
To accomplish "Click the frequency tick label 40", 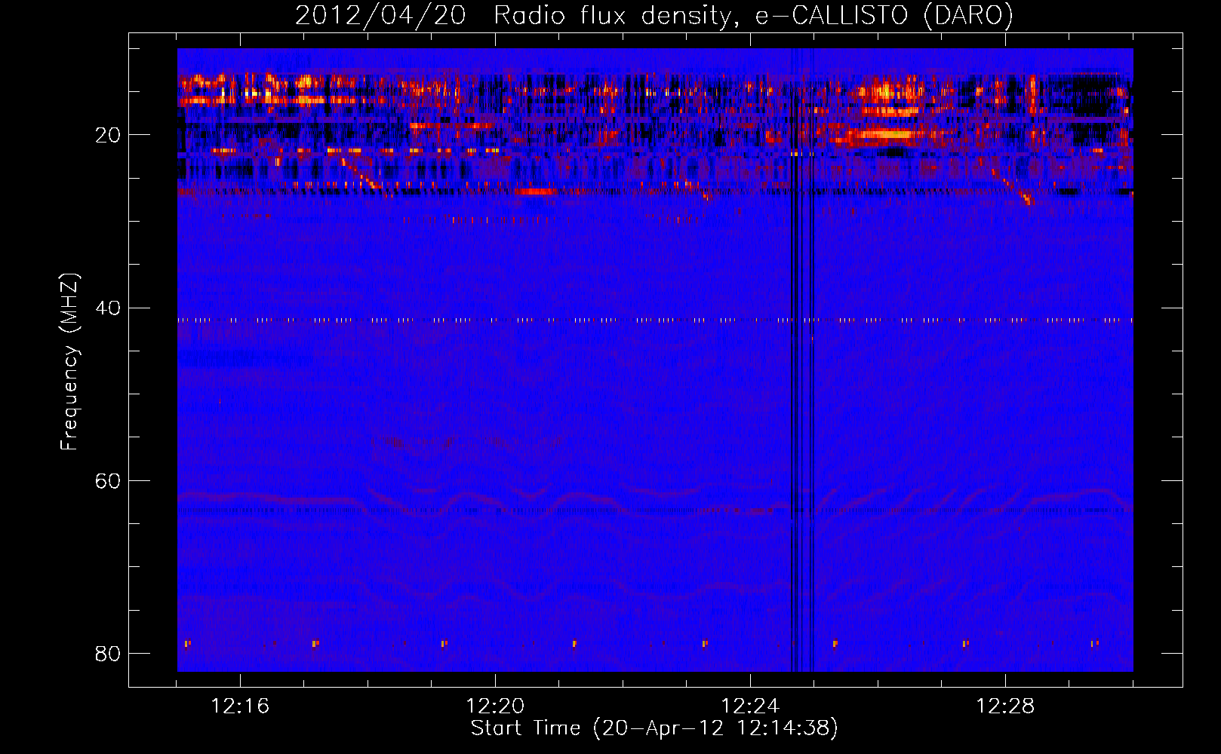I will click(x=107, y=308).
